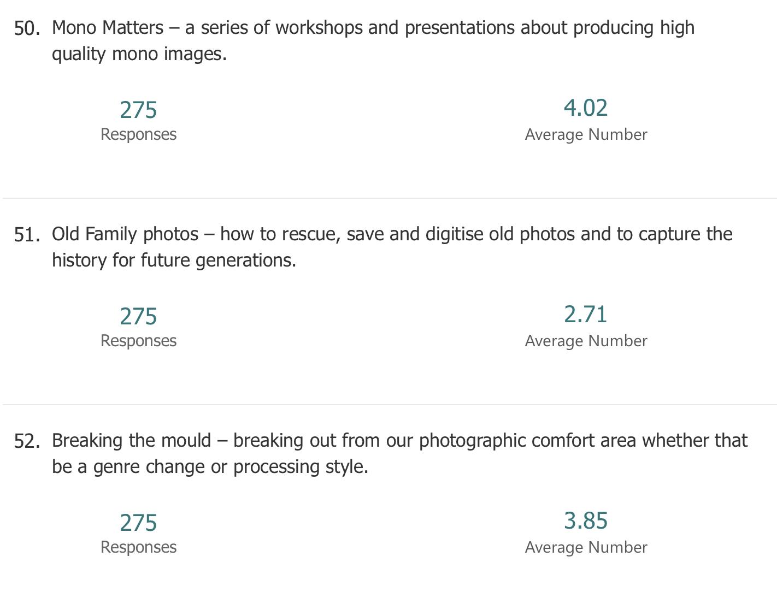The height and width of the screenshot is (604, 777).
Task: Click the 2.71 average number value
Action: point(586,314)
